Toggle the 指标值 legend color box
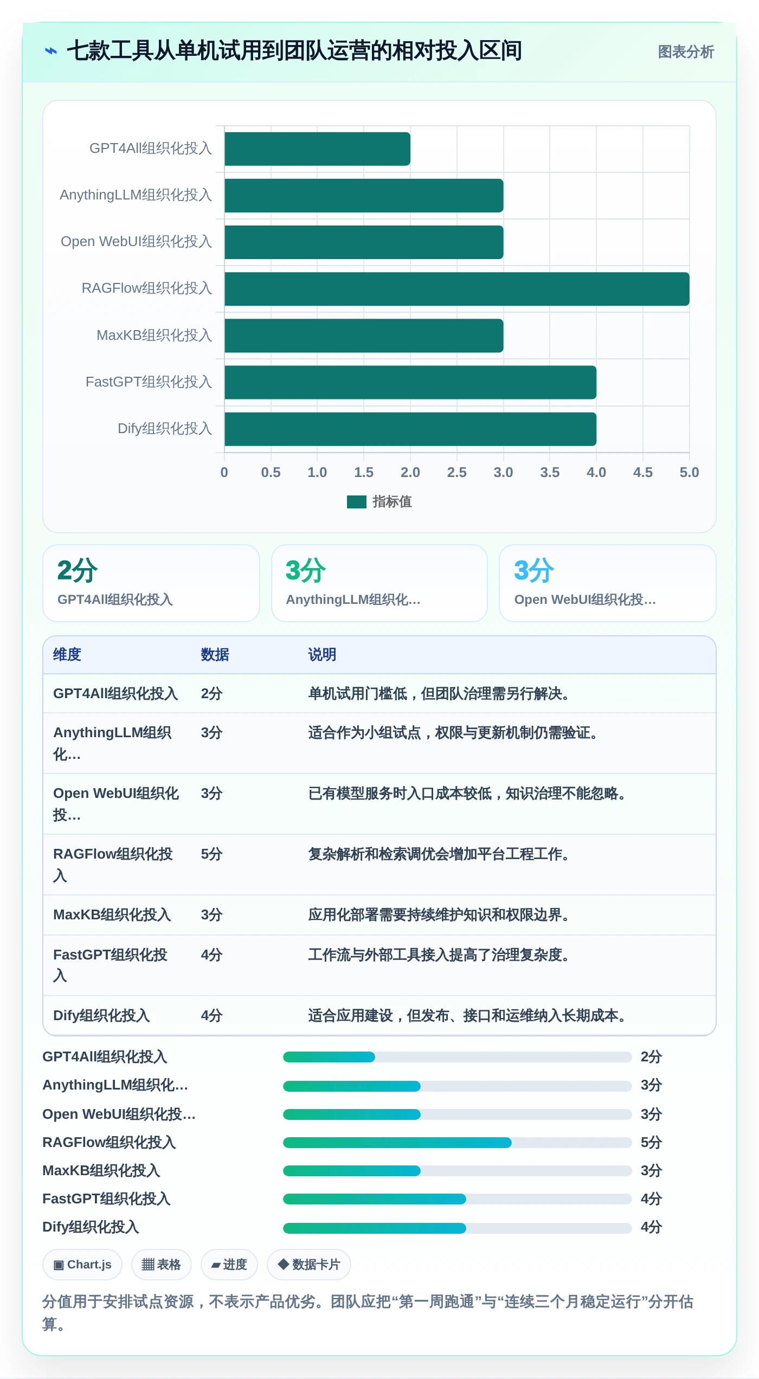Screen dimensions: 759x1379 tap(357, 502)
